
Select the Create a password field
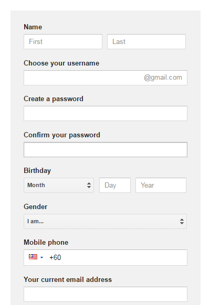point(106,113)
